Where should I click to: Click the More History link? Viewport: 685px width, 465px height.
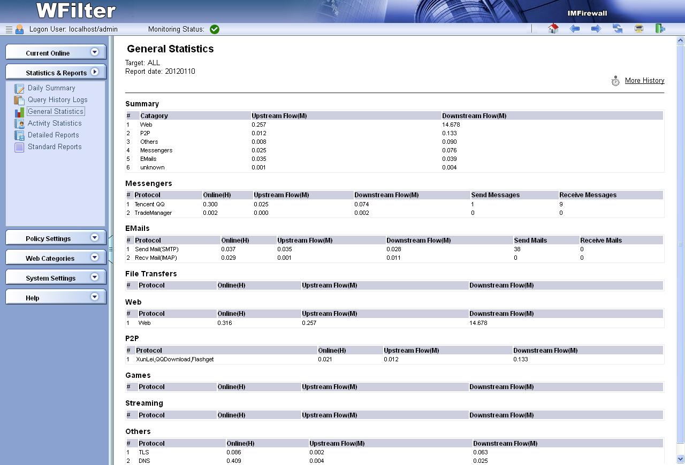pyautogui.click(x=644, y=81)
